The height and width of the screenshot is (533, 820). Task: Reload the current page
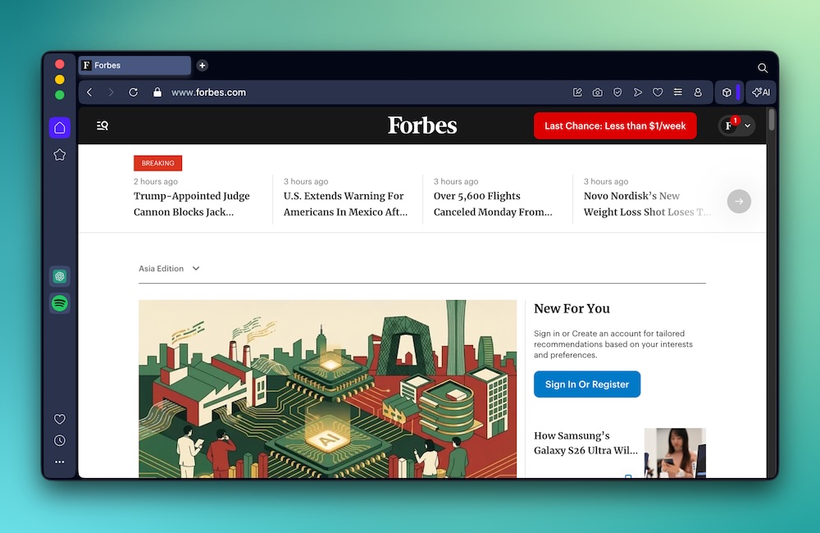(x=134, y=93)
